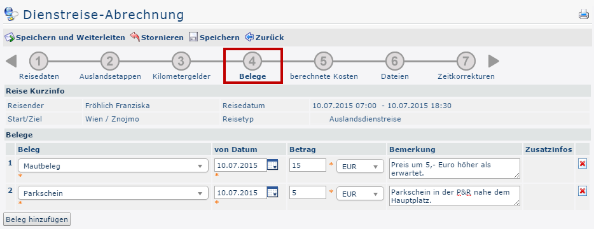The width and height of the screenshot is (594, 229).
Task: Click the Speichern floppy disk icon
Action: (x=193, y=38)
